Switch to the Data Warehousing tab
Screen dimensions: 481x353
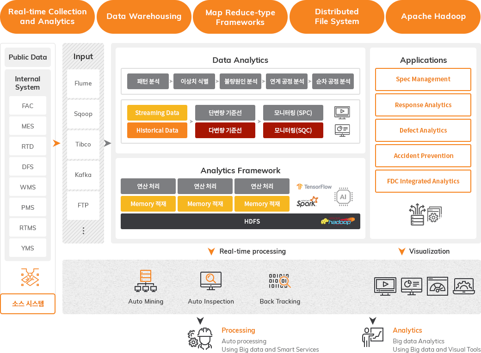(144, 17)
